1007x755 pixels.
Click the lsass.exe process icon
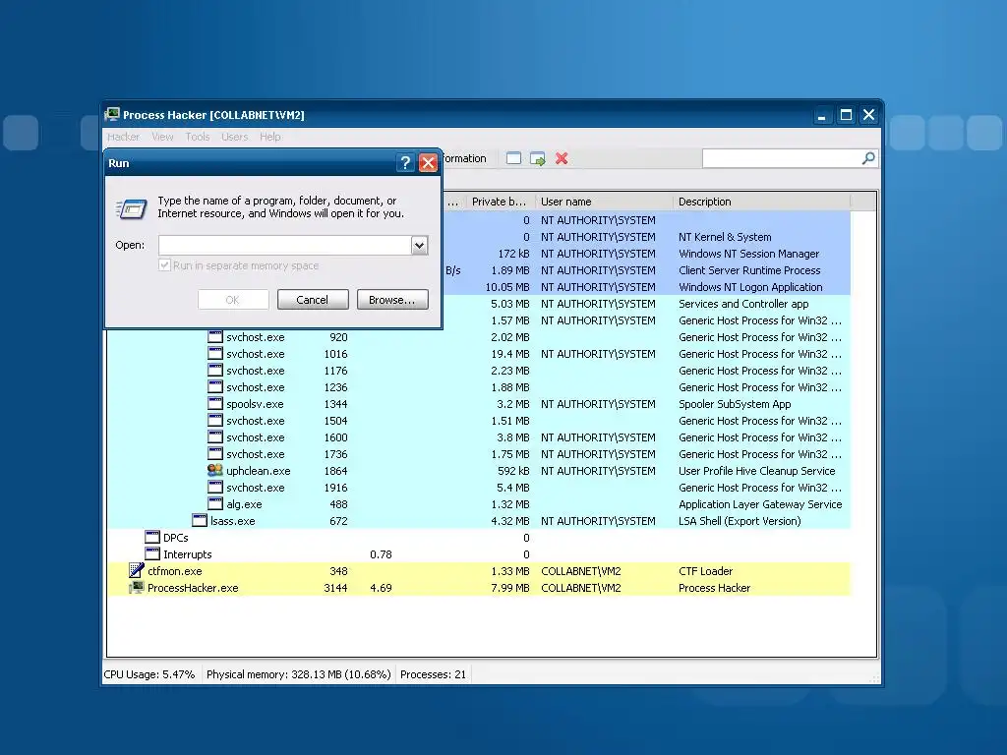[x=200, y=521]
